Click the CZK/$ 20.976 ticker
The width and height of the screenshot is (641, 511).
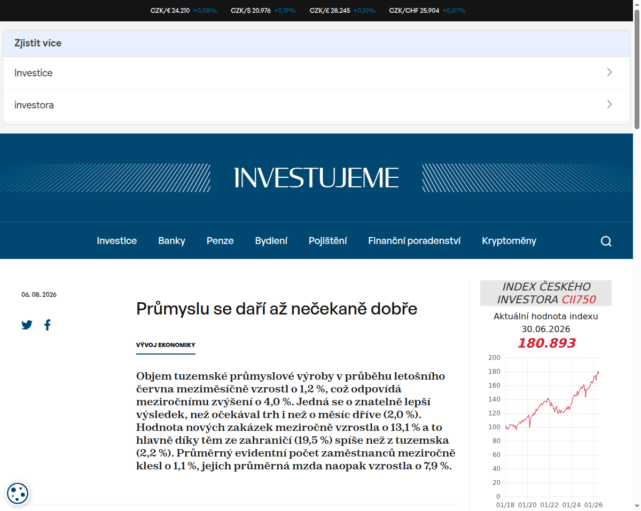point(263,10)
